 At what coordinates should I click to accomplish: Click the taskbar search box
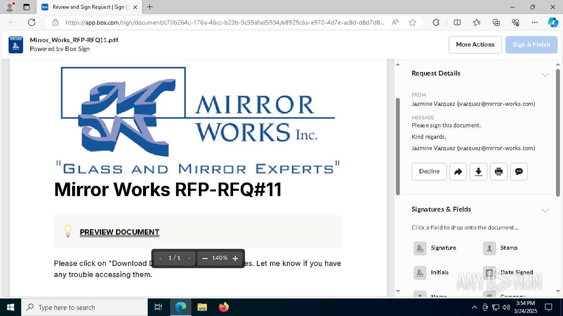[x=84, y=307]
